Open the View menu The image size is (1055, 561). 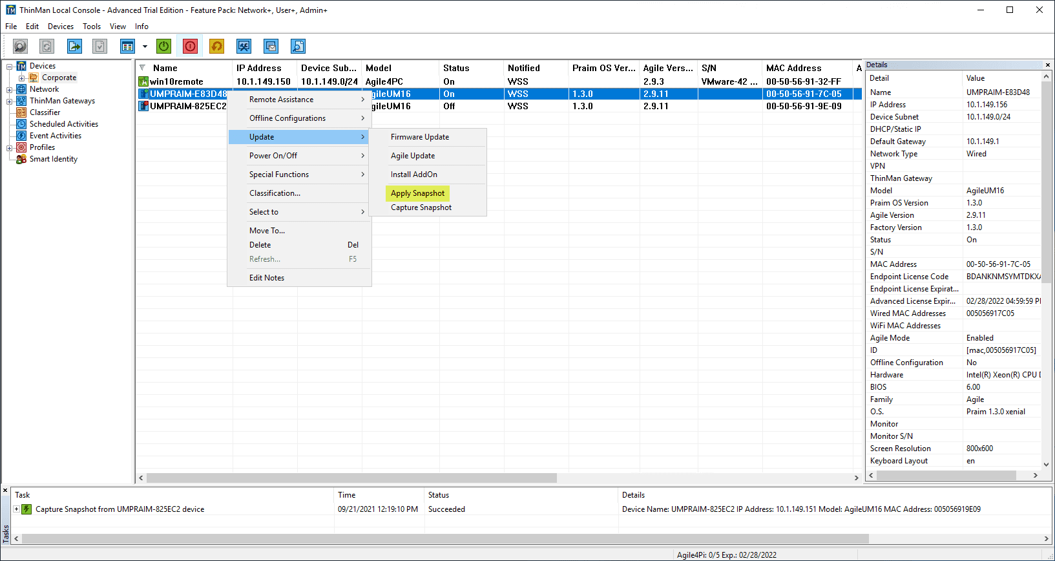point(118,26)
